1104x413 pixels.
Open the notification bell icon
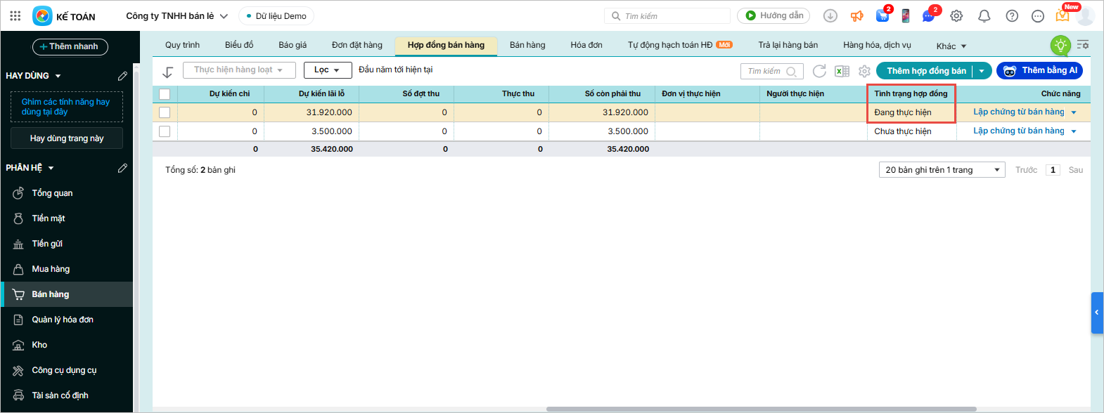[x=984, y=15]
